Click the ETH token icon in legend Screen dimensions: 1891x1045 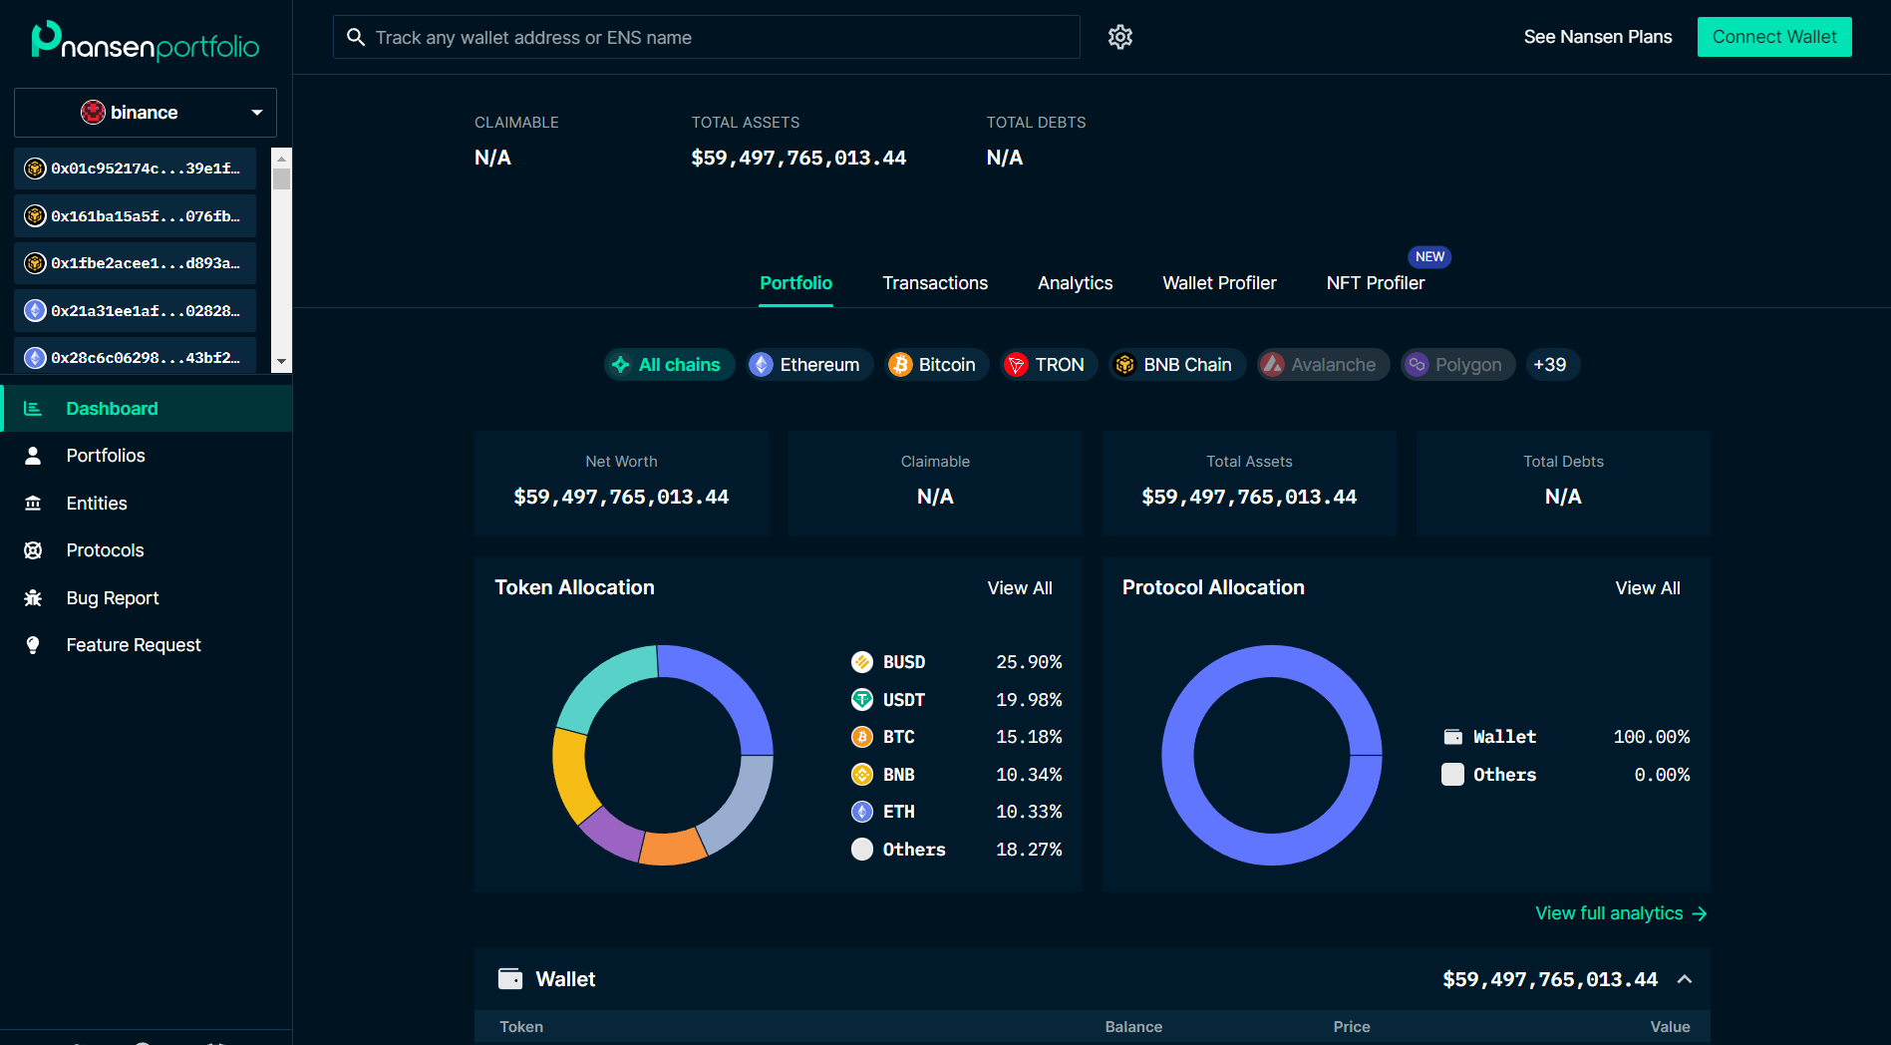(862, 812)
